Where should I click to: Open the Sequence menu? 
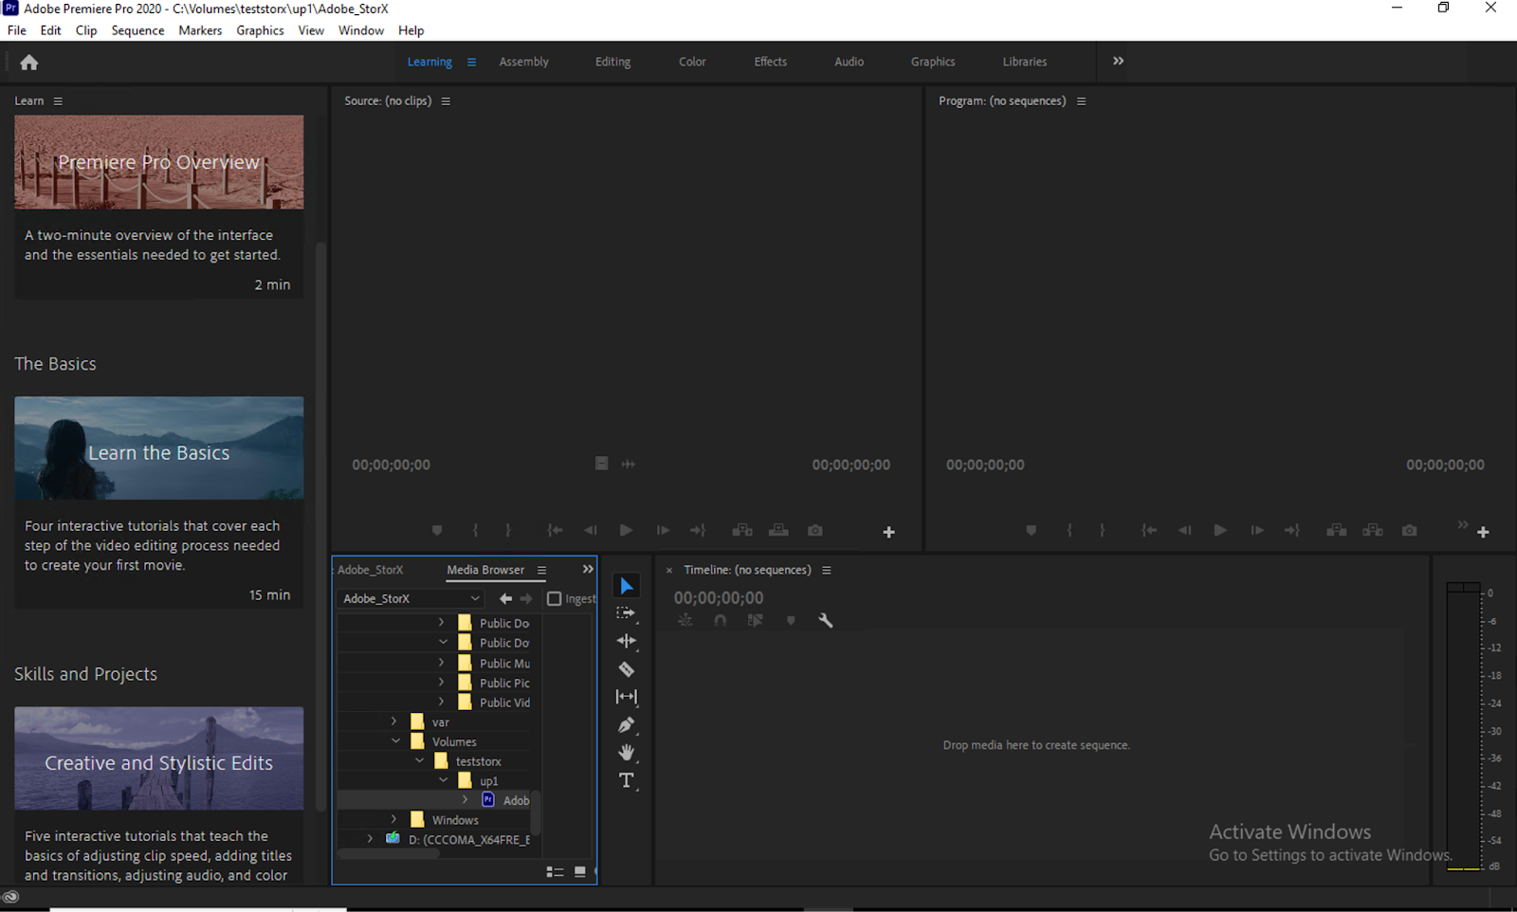pyautogui.click(x=137, y=30)
